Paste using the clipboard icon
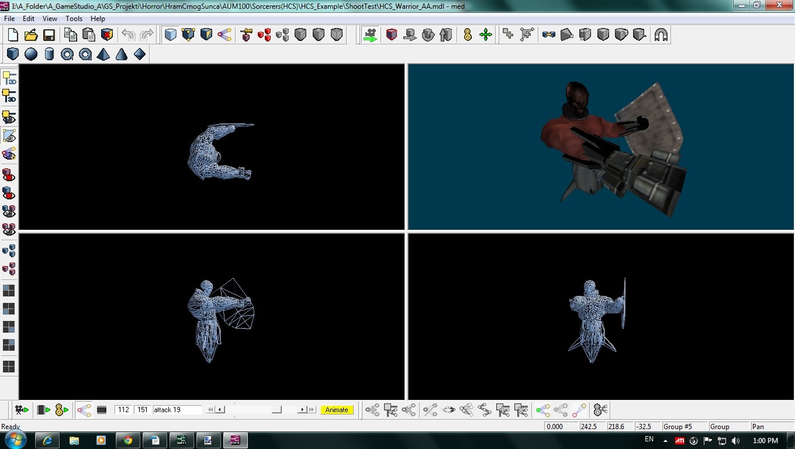Screen dimensions: 795x449 click(89, 35)
